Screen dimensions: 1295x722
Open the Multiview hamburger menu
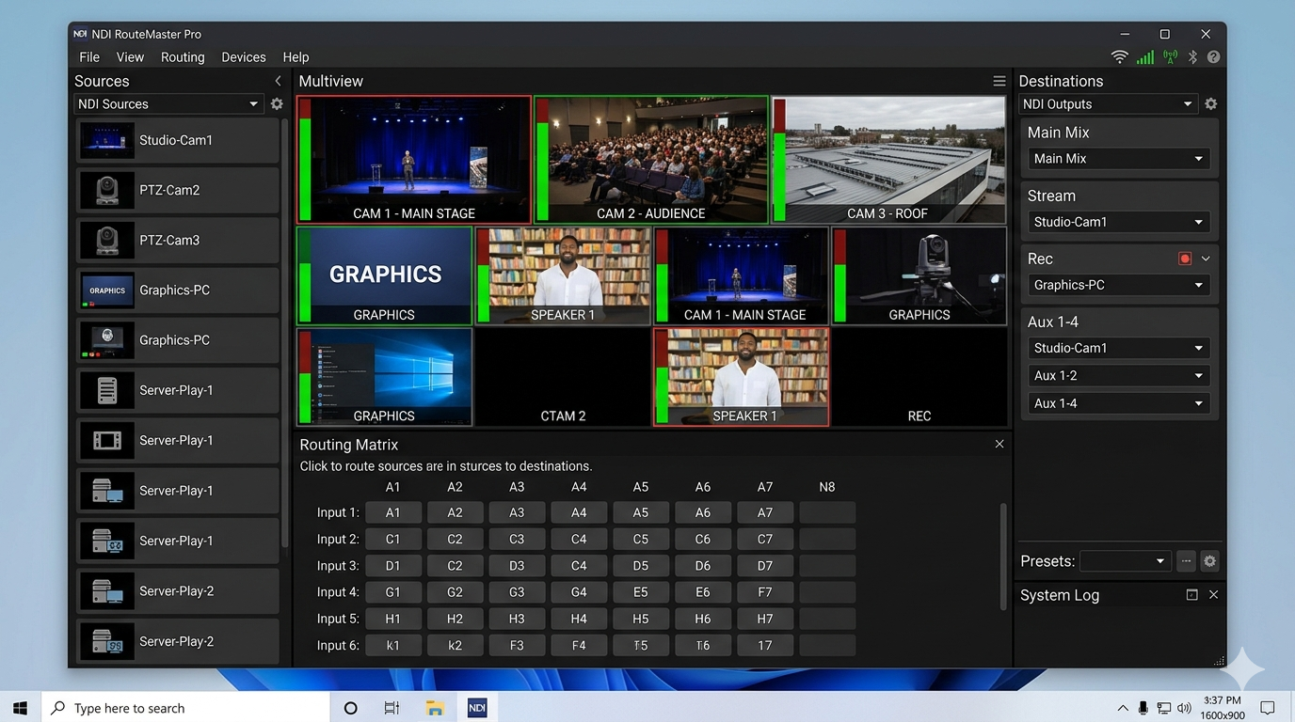point(999,82)
